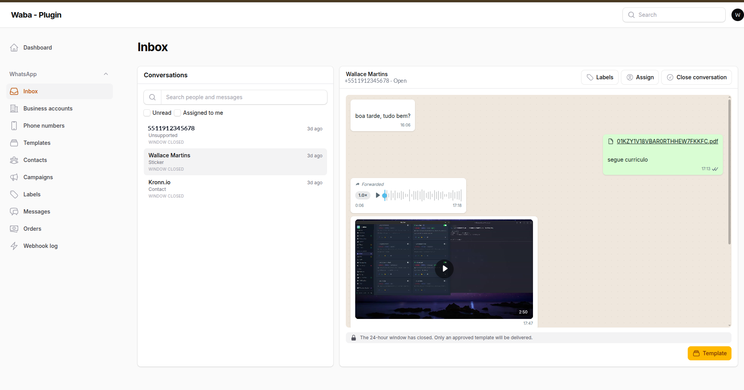The image size is (744, 390).
Task: Click the Wallace Martins chat header name
Action: tap(367, 74)
